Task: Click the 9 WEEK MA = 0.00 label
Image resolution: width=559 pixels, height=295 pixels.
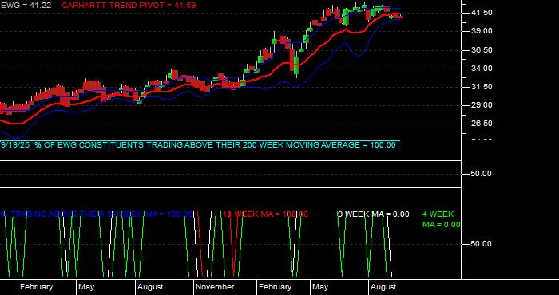Action: point(374,214)
